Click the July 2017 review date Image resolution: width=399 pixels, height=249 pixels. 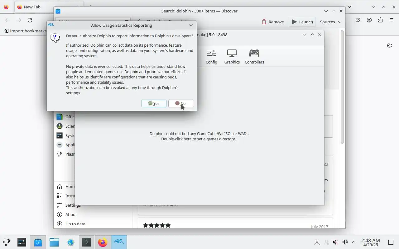320,227
